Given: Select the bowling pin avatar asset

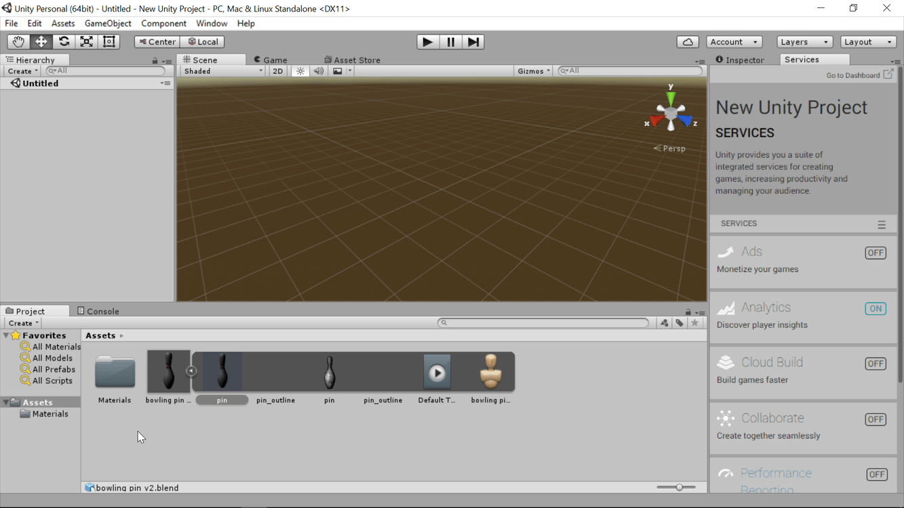Looking at the screenshot, I should [490, 372].
